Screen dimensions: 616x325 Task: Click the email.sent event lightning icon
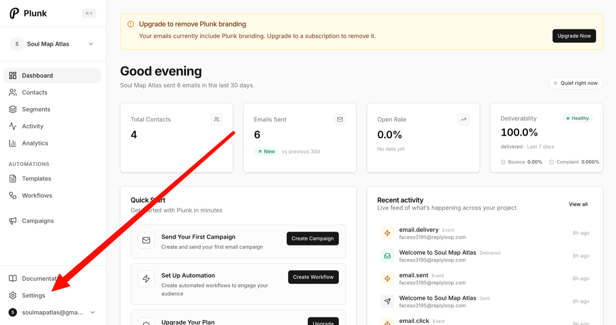pos(387,278)
